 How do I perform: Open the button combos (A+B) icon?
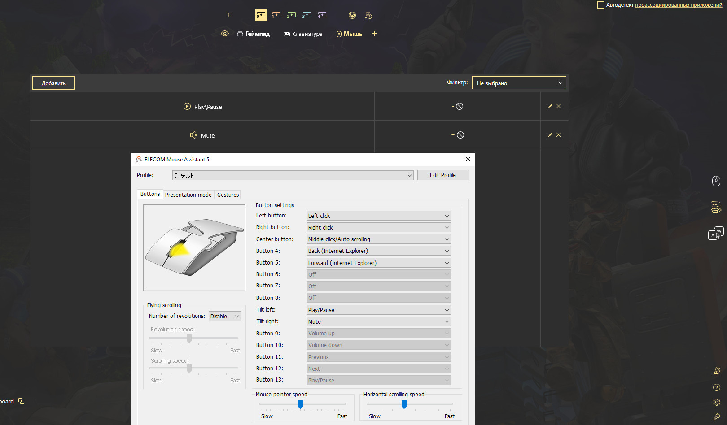[368, 15]
